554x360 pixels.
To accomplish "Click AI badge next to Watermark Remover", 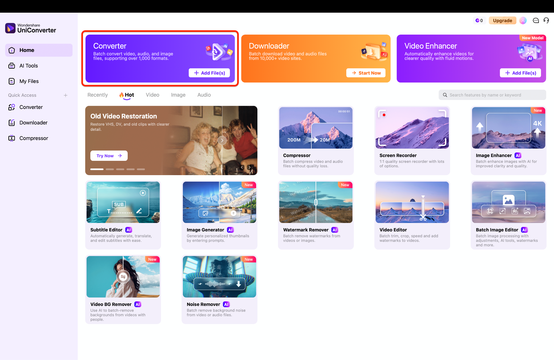I will [x=335, y=230].
